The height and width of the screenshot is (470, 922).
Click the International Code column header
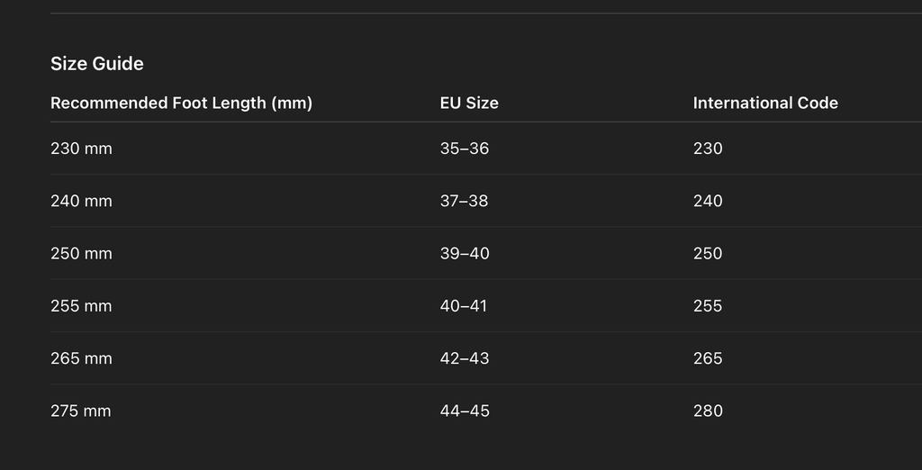point(765,103)
